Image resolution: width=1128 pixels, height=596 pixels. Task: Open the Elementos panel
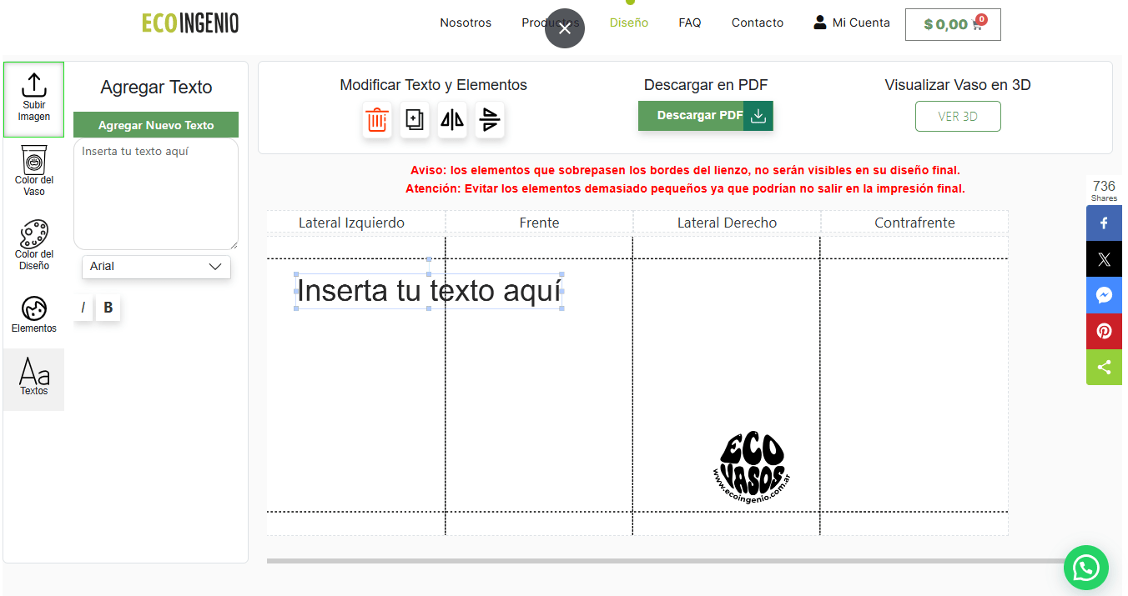33,314
